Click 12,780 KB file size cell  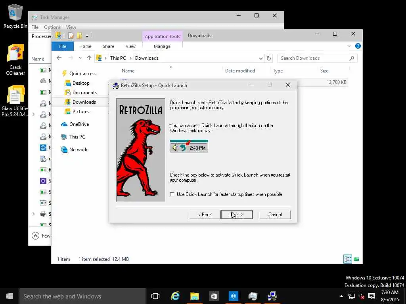click(336, 82)
